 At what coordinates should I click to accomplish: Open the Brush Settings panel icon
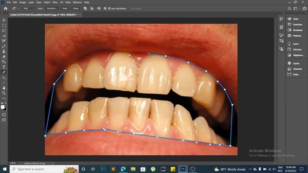click(281, 41)
